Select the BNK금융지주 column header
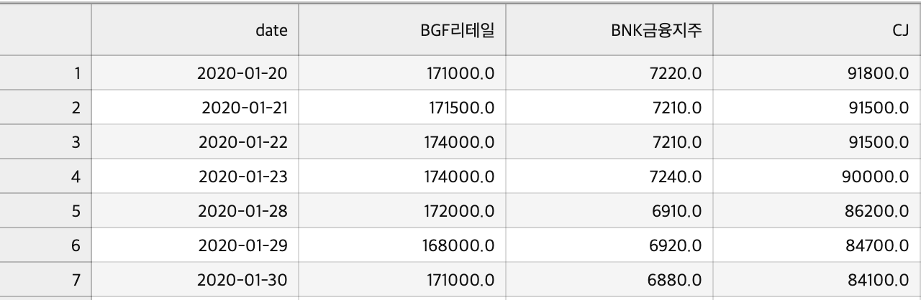This screenshot has width=921, height=300. point(609,30)
